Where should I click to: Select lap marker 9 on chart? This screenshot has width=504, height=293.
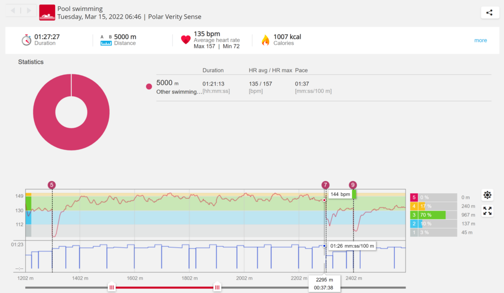point(353,185)
